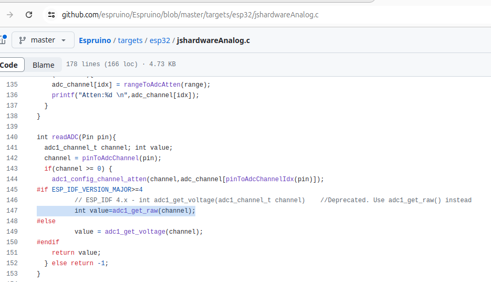Click adc1_get_raw in highlighted line 147
Viewport: 491px width, 282px height.
point(135,211)
